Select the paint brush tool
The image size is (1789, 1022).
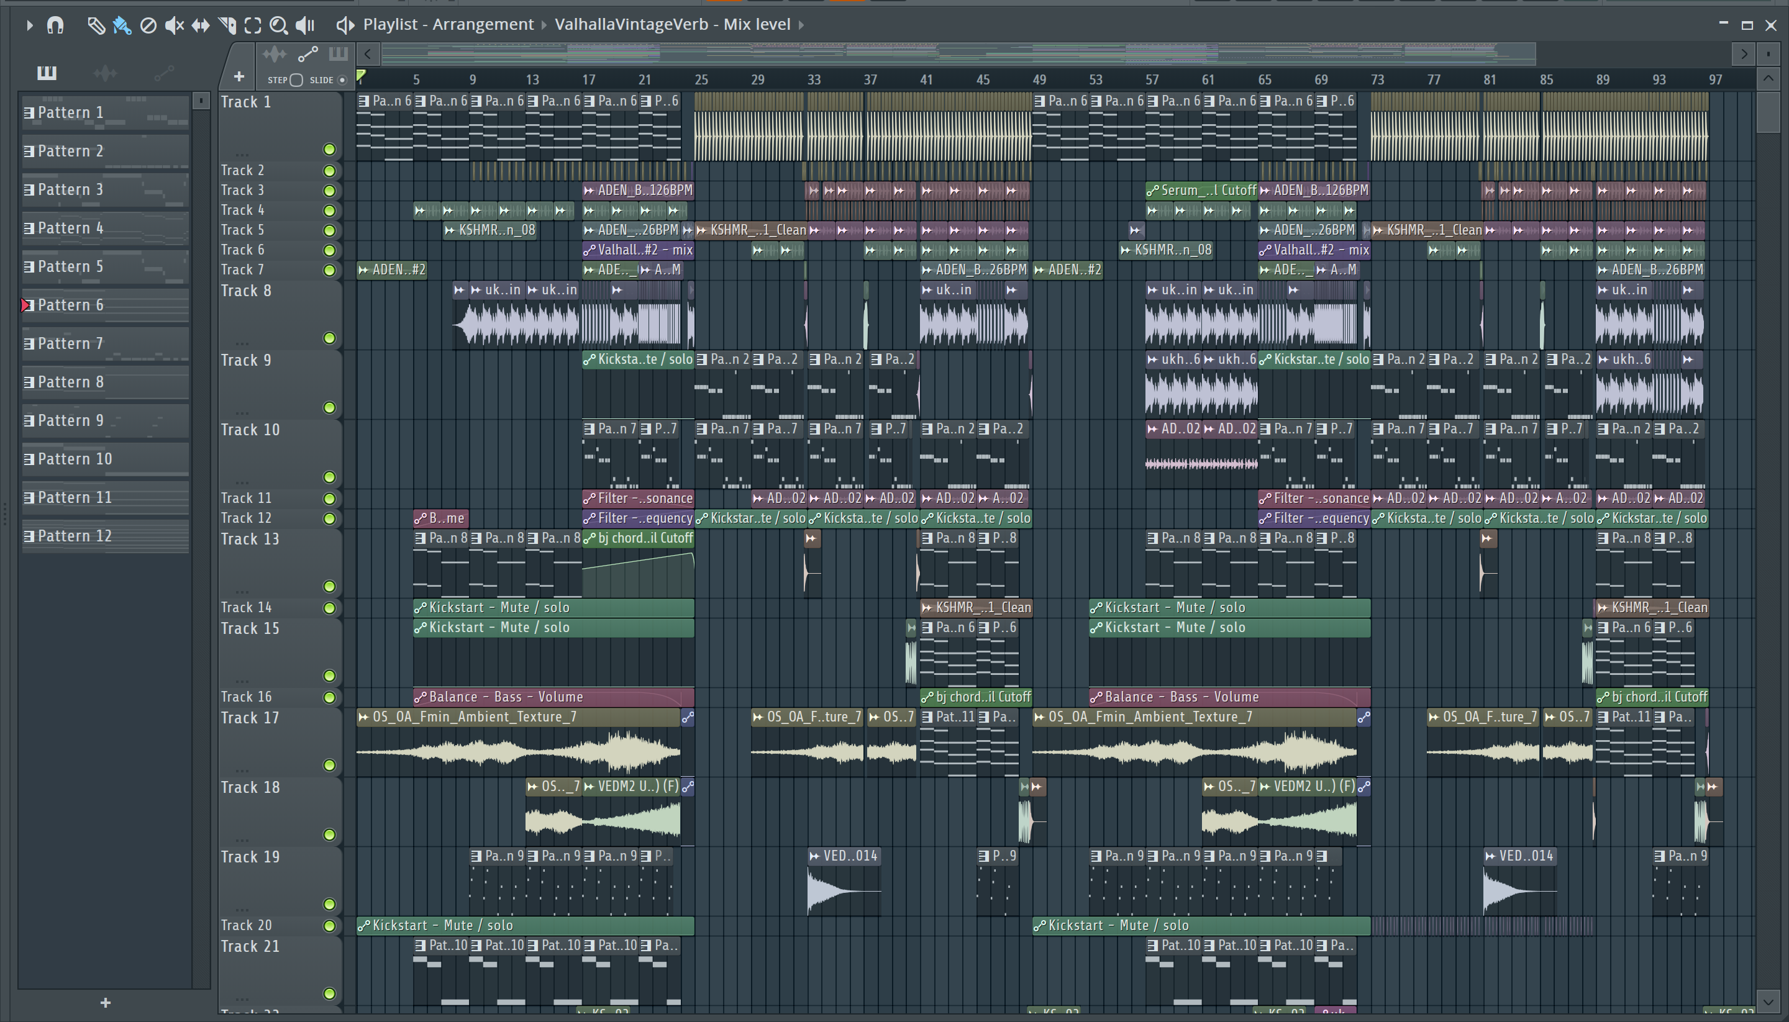click(122, 25)
